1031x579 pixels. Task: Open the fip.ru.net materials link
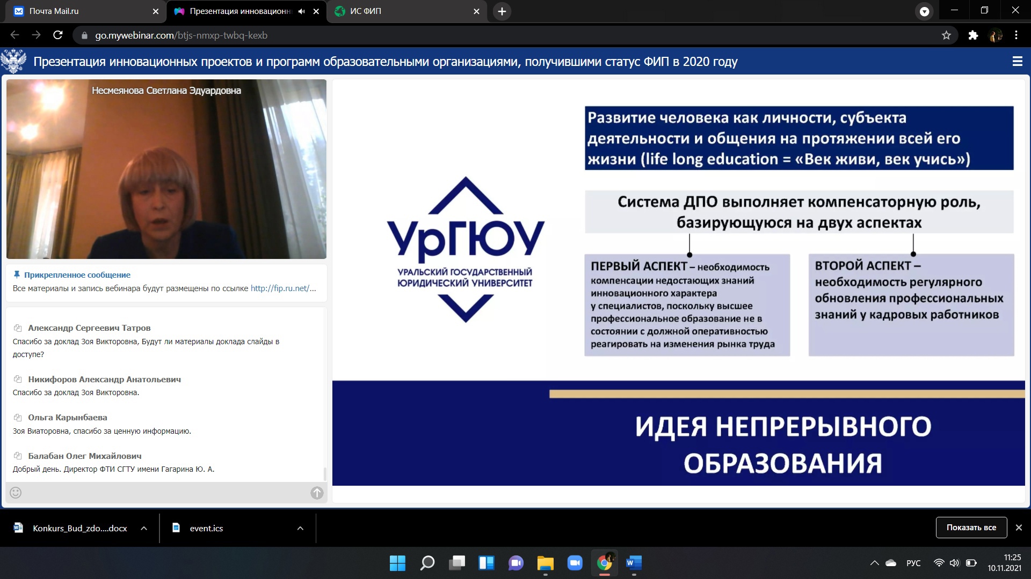click(283, 288)
